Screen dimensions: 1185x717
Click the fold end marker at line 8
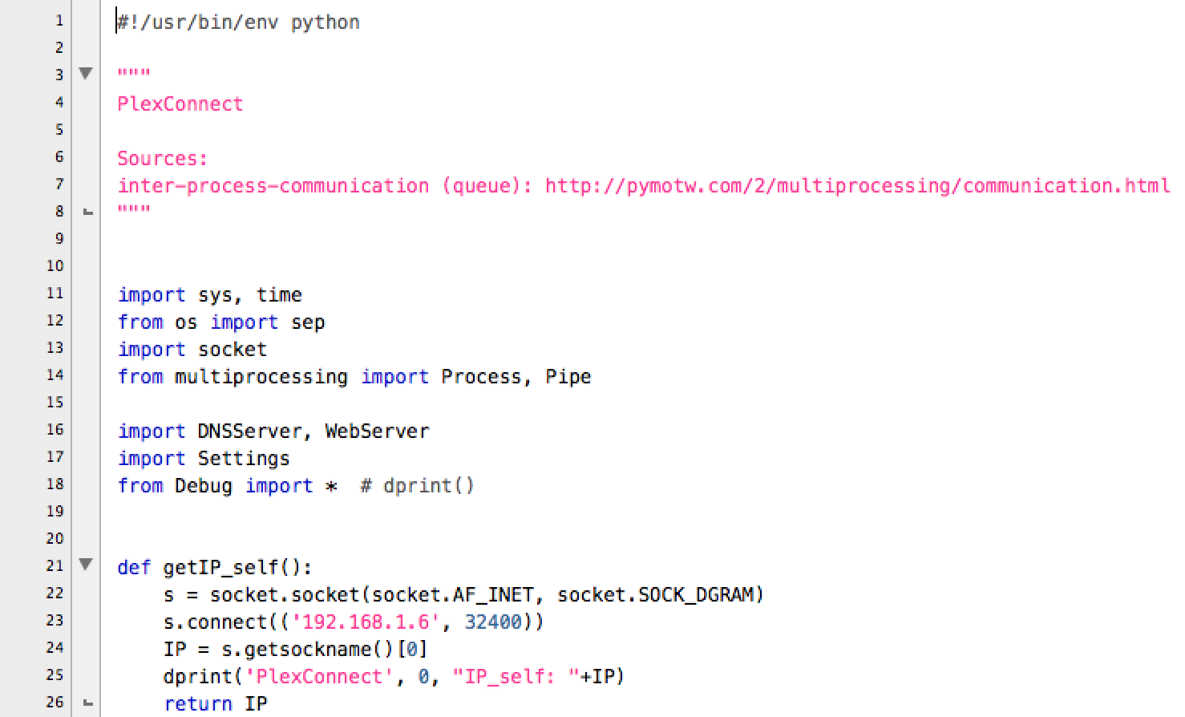point(88,213)
